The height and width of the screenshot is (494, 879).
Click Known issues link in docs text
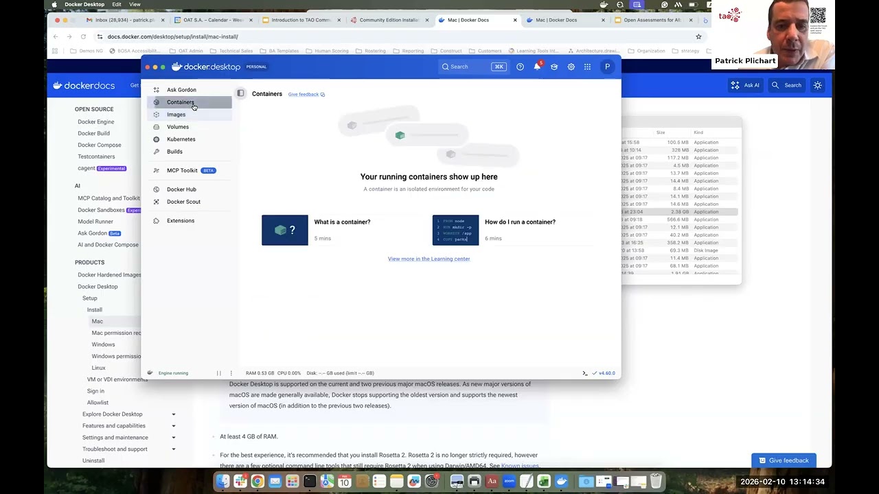[520, 466]
